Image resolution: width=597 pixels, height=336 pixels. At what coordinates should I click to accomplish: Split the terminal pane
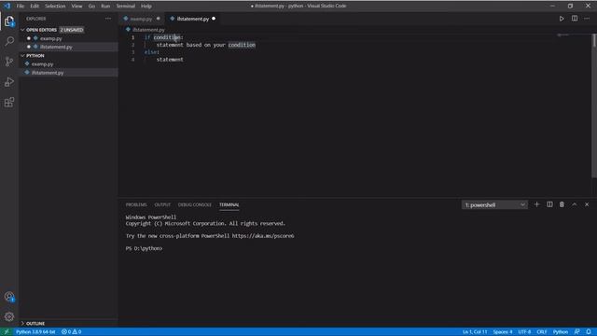pos(549,204)
